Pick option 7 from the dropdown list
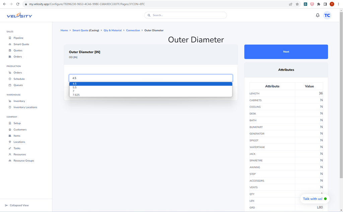 pyautogui.click(x=73, y=91)
